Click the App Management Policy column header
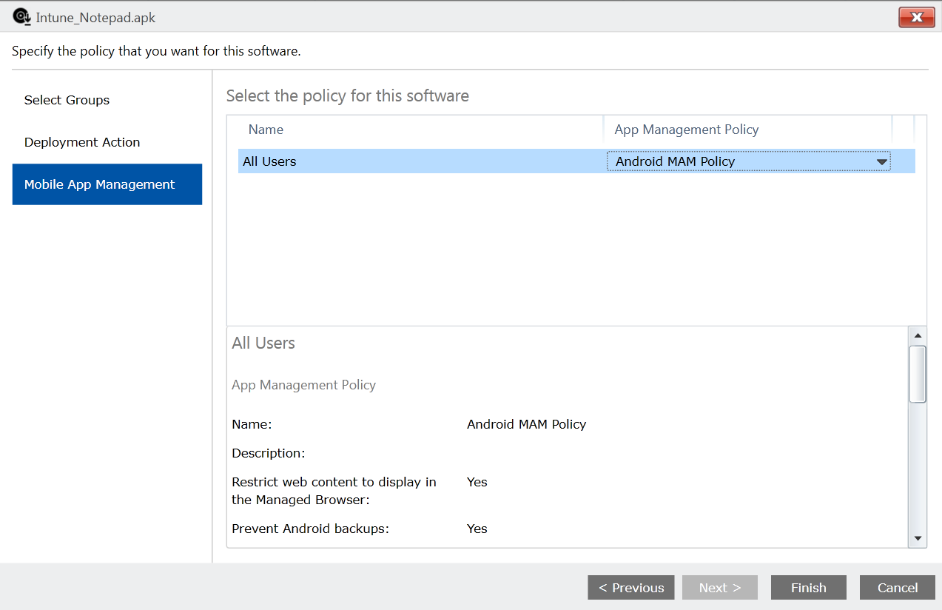This screenshot has width=942, height=610. tap(687, 130)
